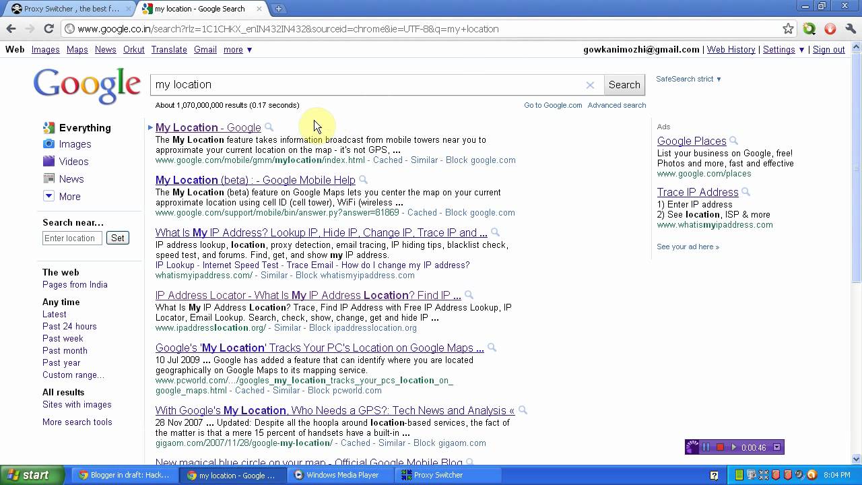Open the recorder toolbar dropdown arrow
The height and width of the screenshot is (485, 862).
[776, 447]
